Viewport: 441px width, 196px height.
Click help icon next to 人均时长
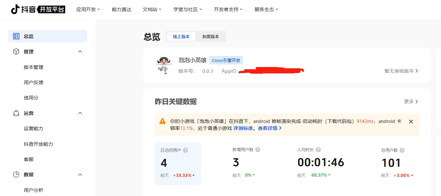(318, 150)
